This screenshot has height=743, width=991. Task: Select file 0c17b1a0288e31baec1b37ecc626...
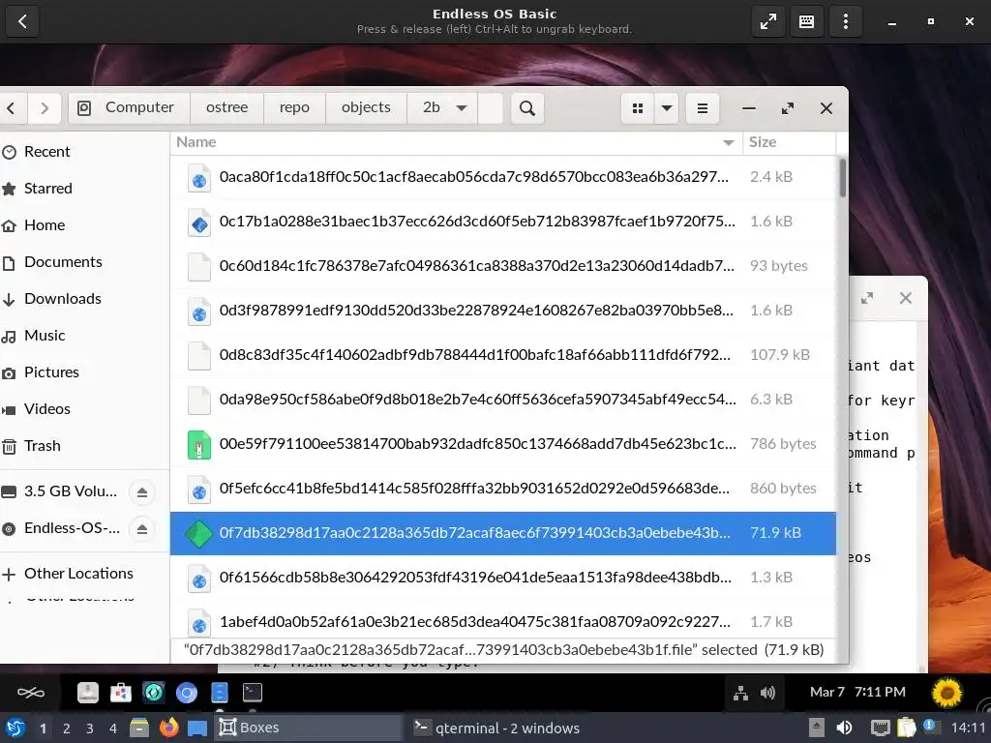coord(503,222)
